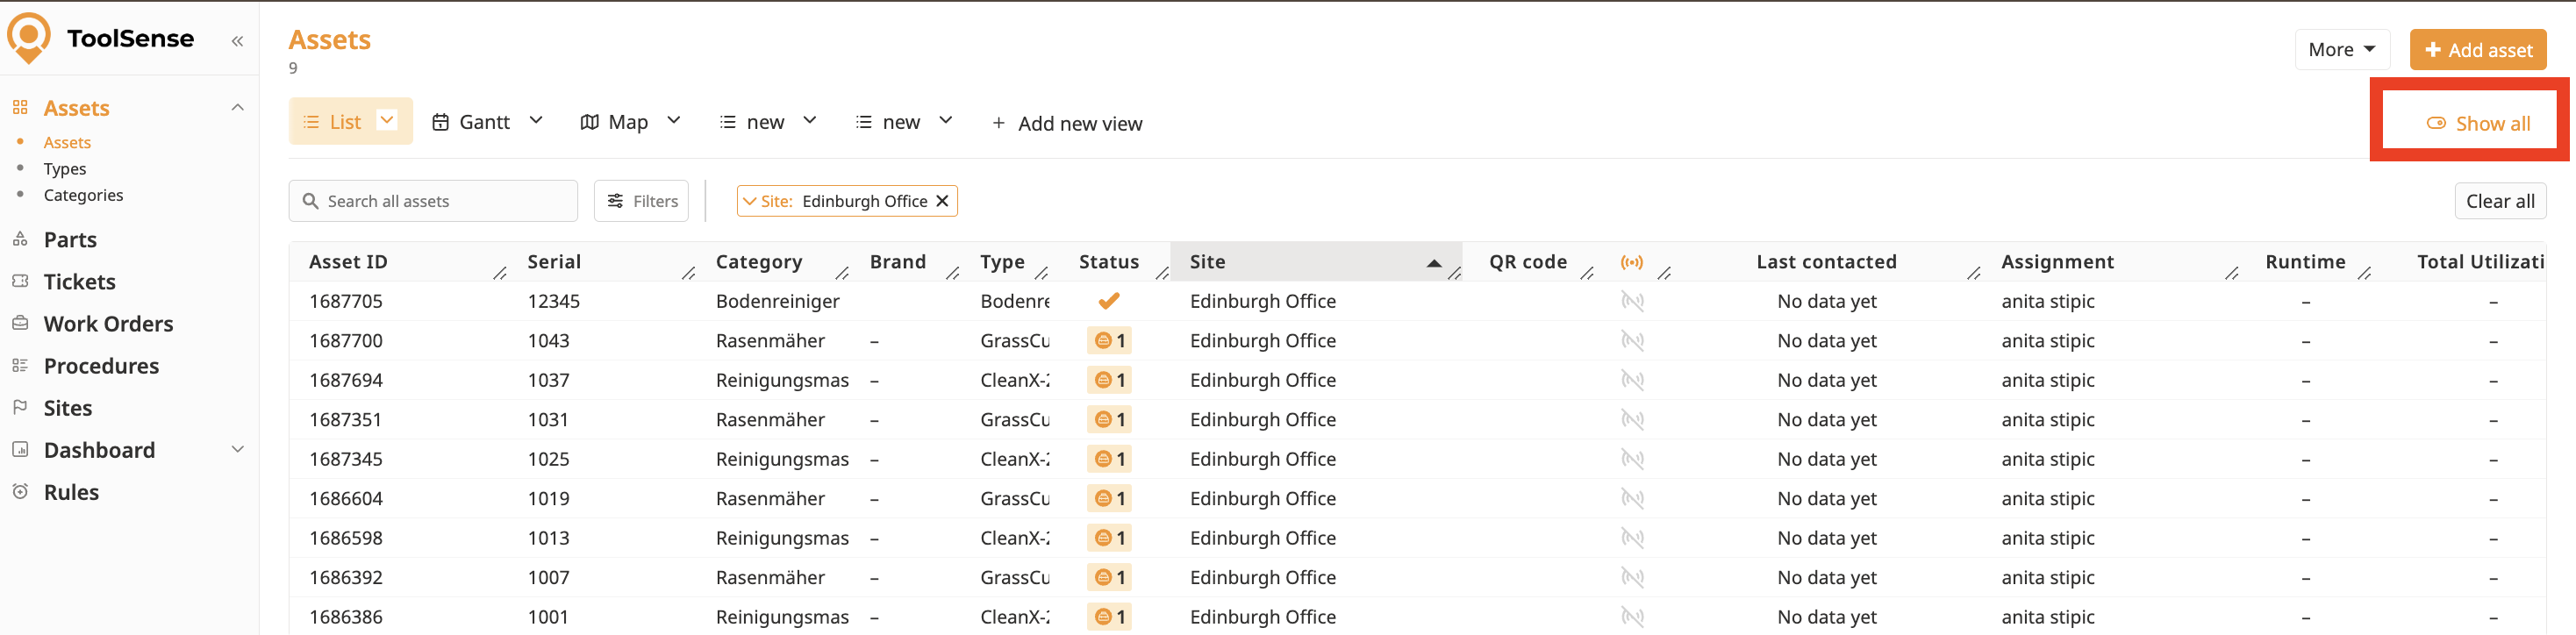Click the orange checkmark status icon
This screenshot has height=635, width=2576.
click(1108, 301)
